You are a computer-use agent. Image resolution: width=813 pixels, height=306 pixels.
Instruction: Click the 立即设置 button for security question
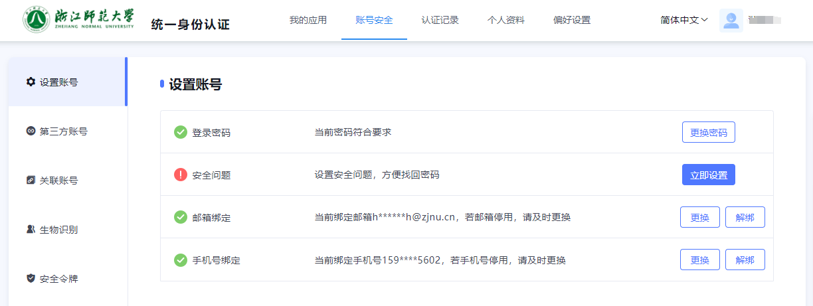click(708, 175)
